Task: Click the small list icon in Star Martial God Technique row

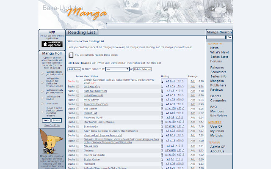Action: (162, 122)
